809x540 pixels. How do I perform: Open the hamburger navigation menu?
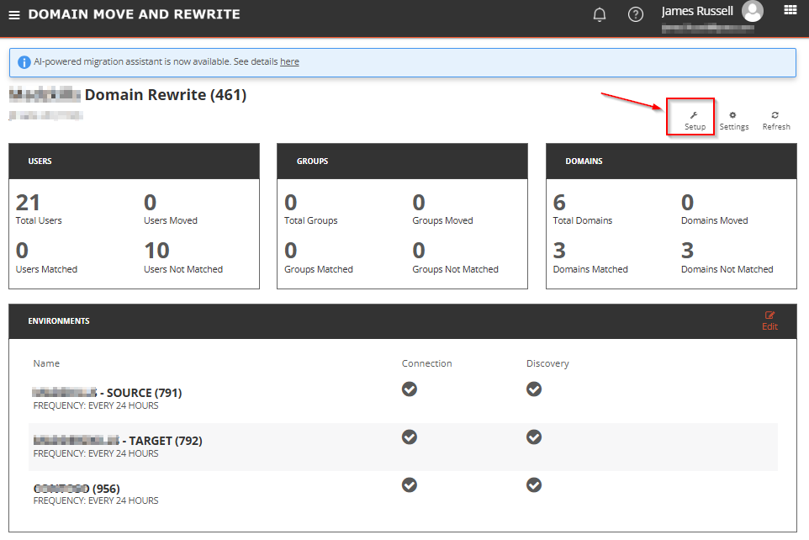point(14,15)
